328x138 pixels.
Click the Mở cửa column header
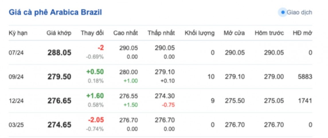(234, 33)
